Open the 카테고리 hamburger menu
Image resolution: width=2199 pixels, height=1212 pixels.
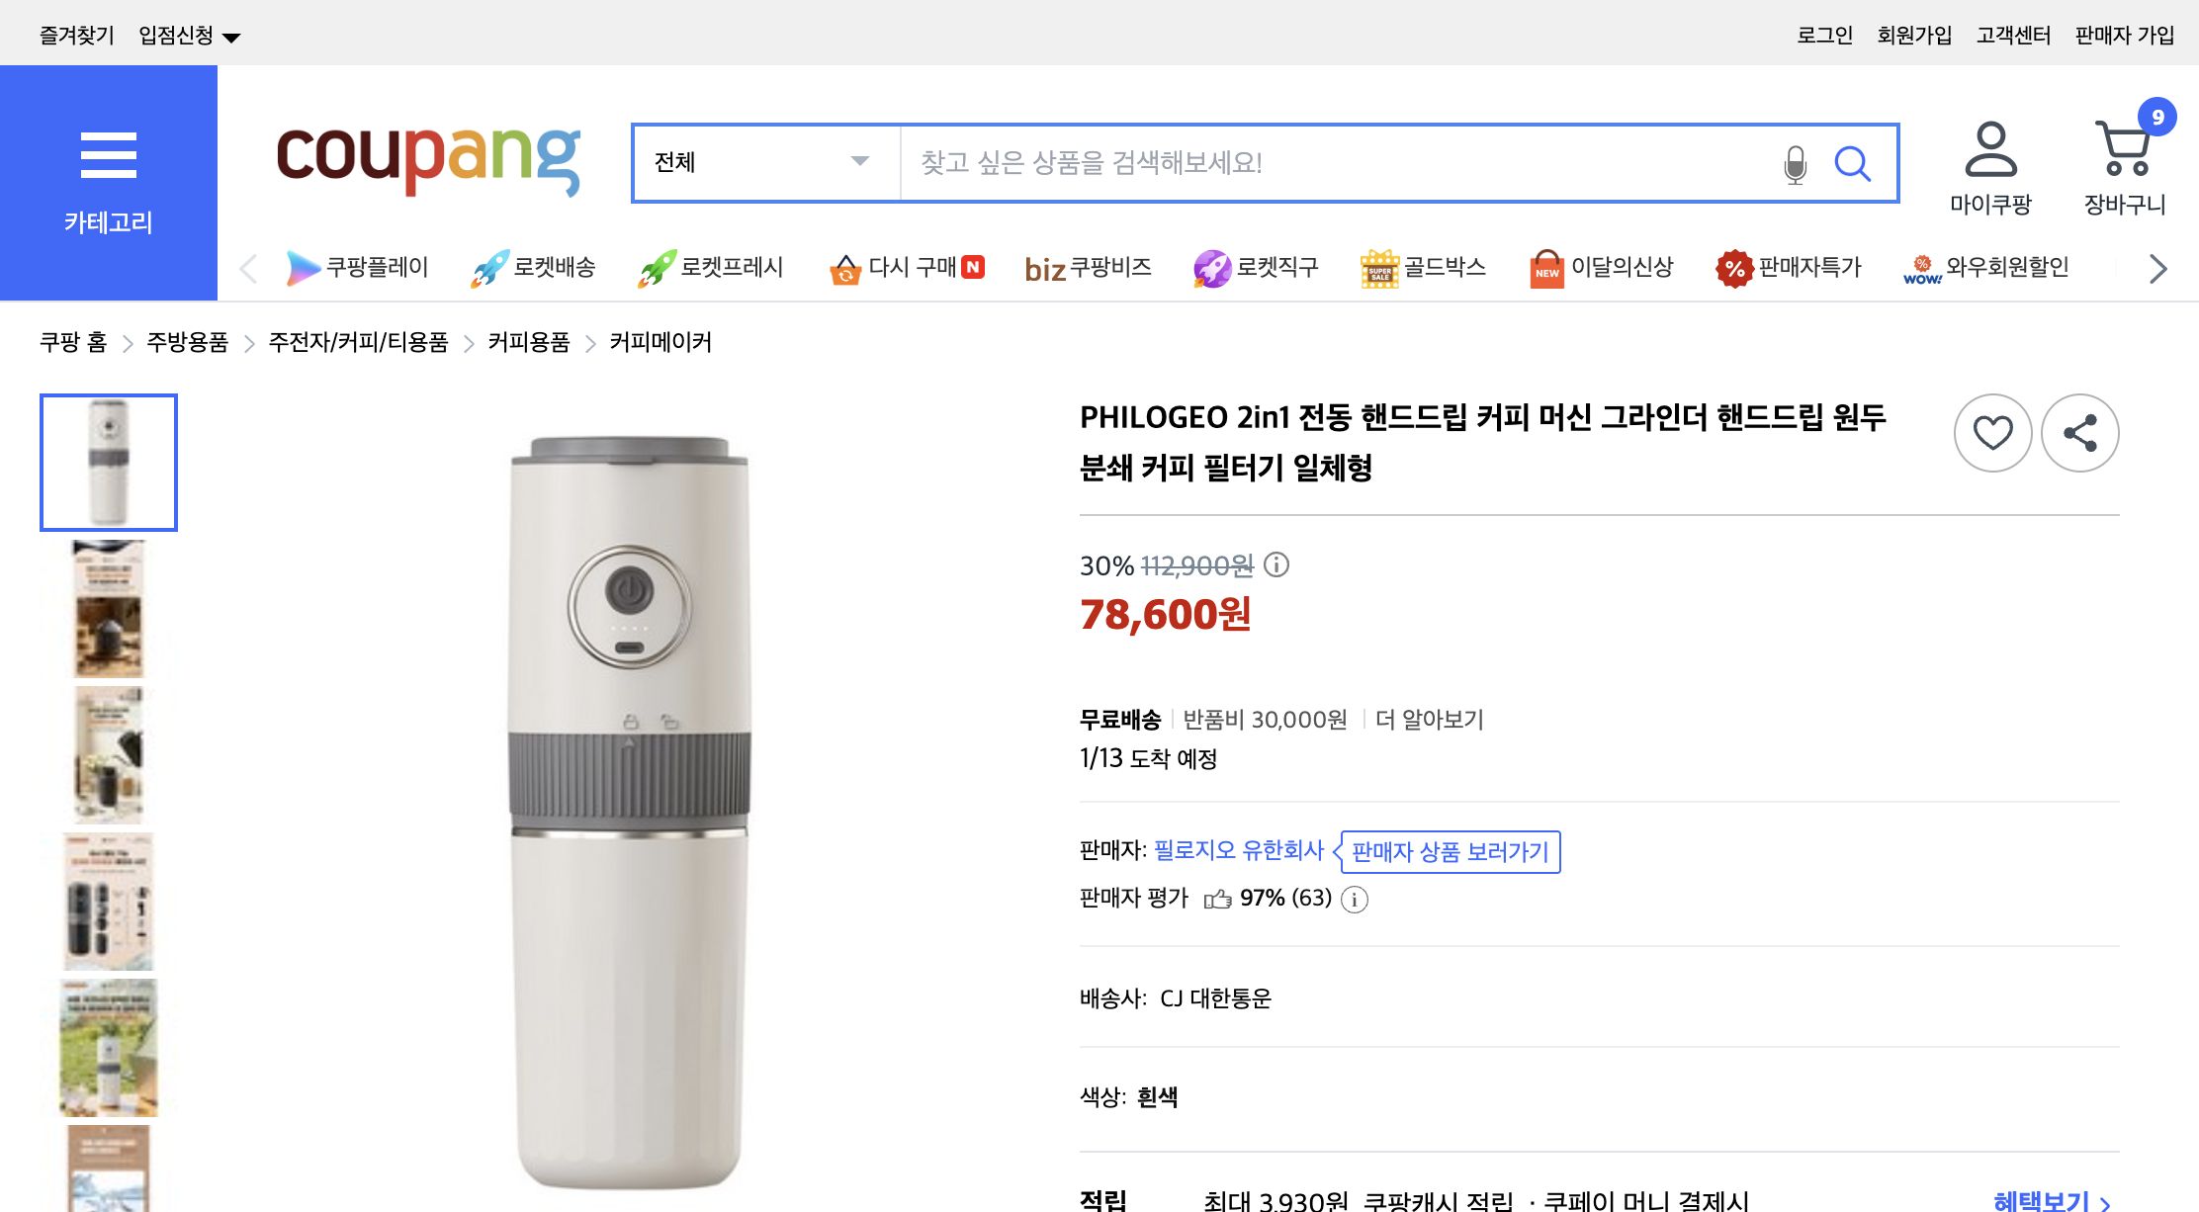point(109,153)
